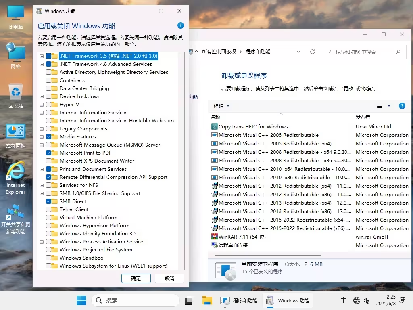
Task: Expand .NET Framework 4.8 Advanced Services node
Action: [x=42, y=64]
